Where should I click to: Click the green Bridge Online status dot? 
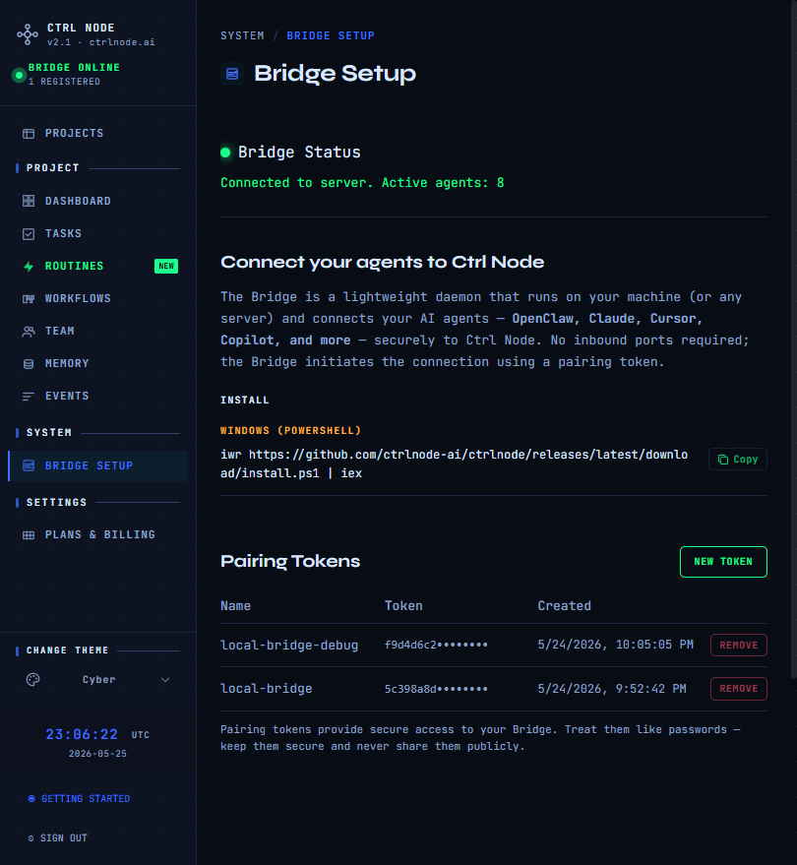tap(19, 75)
